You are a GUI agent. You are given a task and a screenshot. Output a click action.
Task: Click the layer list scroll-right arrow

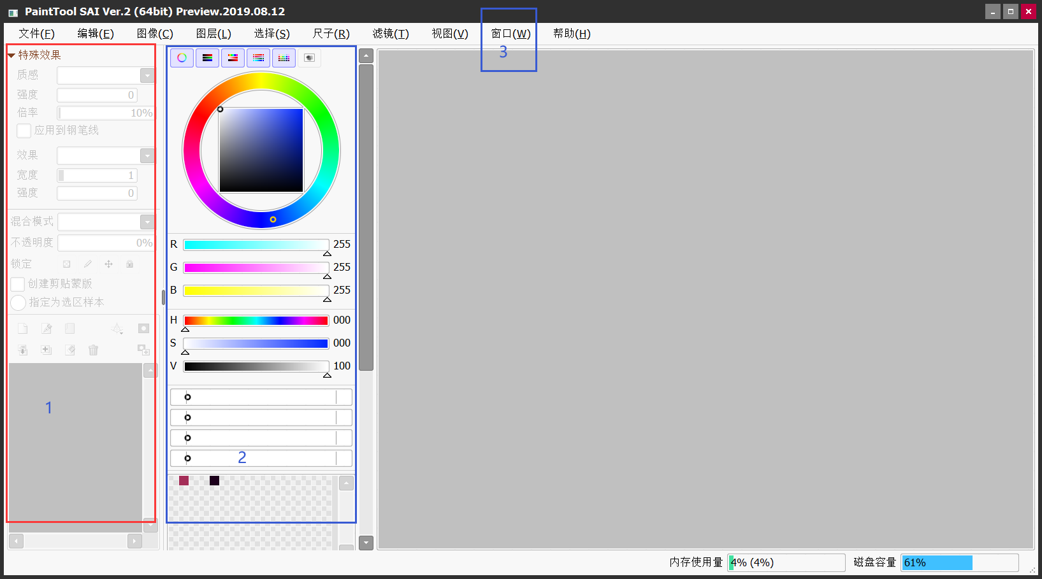134,541
